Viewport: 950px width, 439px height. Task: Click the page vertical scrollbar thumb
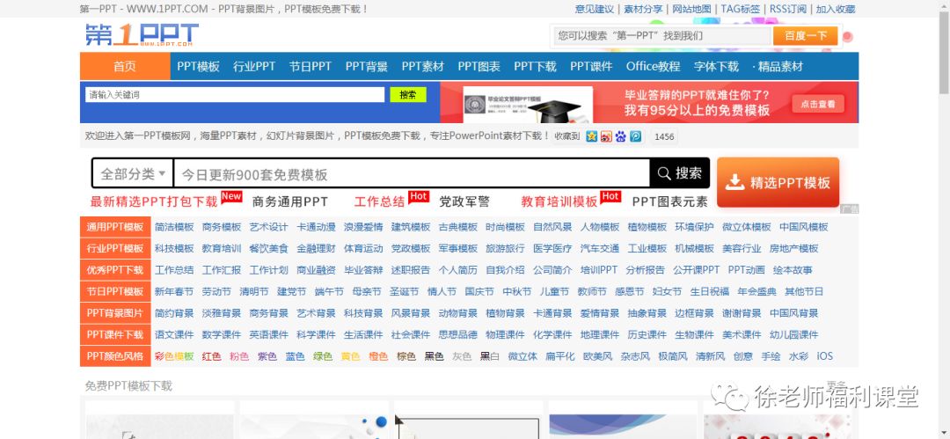(944, 54)
